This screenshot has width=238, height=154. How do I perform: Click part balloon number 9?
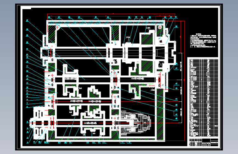pos(27,96)
